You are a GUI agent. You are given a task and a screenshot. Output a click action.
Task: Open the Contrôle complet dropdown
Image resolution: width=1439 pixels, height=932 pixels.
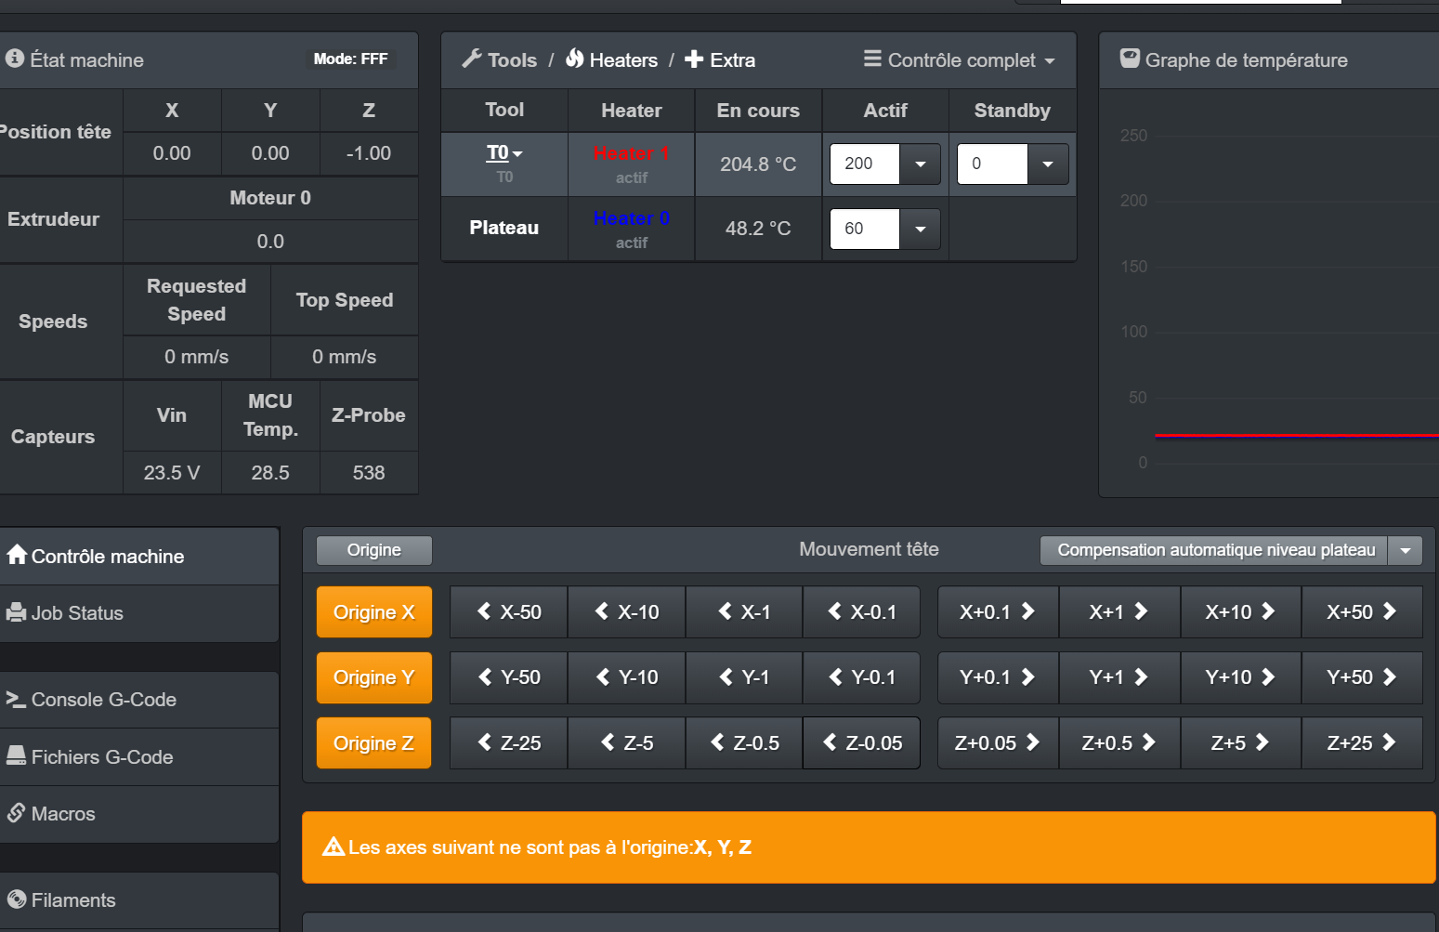[960, 60]
